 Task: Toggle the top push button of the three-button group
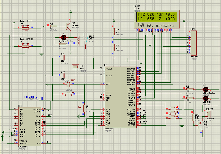click(173, 108)
